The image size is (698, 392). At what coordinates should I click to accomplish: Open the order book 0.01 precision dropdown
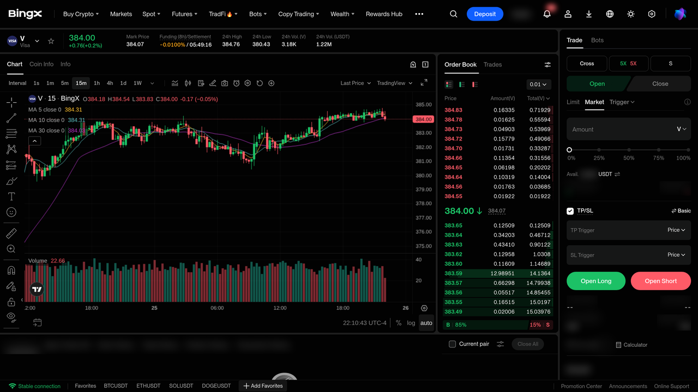point(539,84)
